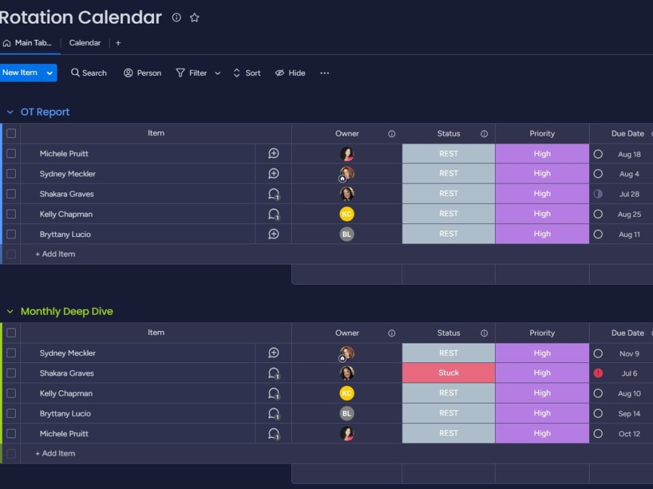Click Due Date column header in OT Report

point(628,134)
